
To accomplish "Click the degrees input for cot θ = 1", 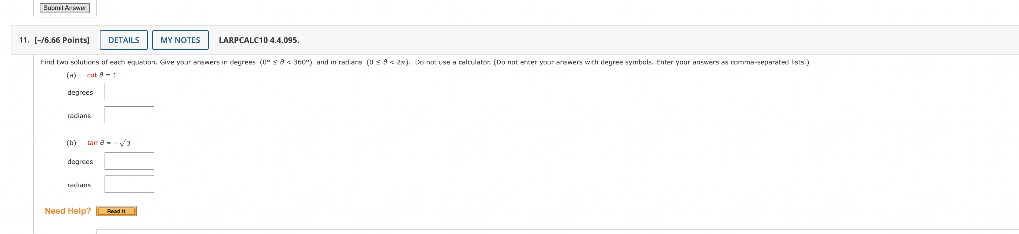I will [x=129, y=91].
